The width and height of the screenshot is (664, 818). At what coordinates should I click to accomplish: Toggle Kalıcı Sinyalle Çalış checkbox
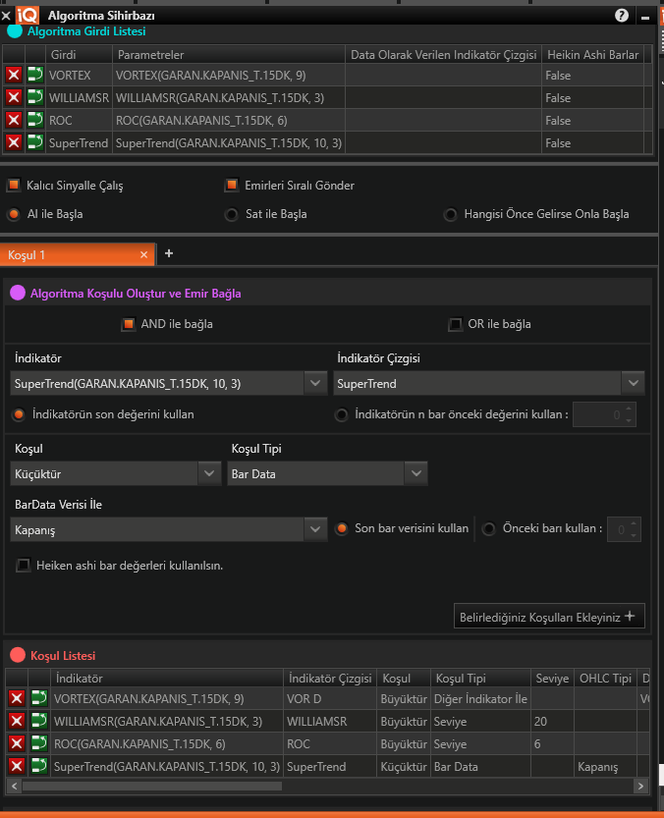click(x=14, y=185)
